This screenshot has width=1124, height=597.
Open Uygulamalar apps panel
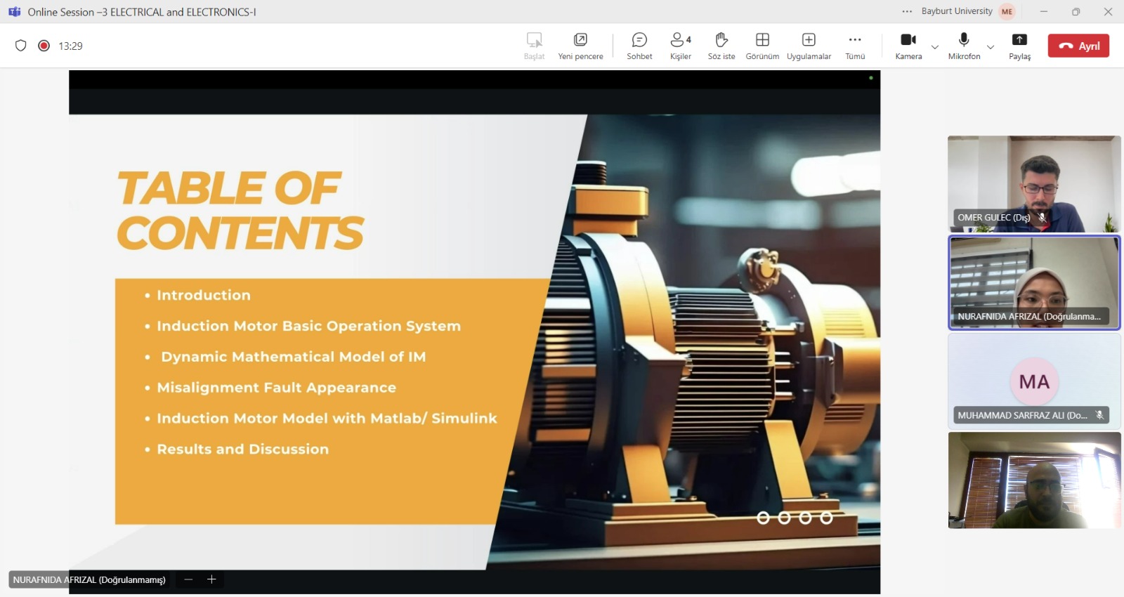[x=809, y=46]
